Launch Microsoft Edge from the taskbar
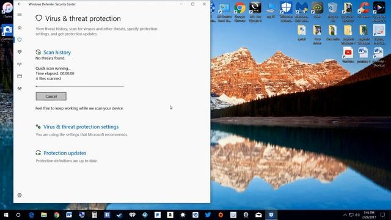This screenshot has height=220, width=391. coord(31,215)
